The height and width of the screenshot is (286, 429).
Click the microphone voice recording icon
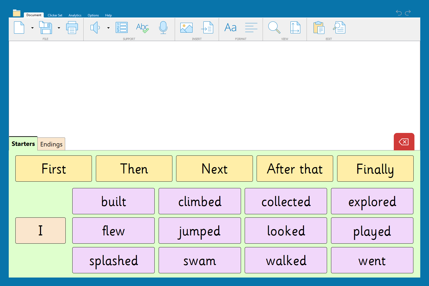[163, 28]
